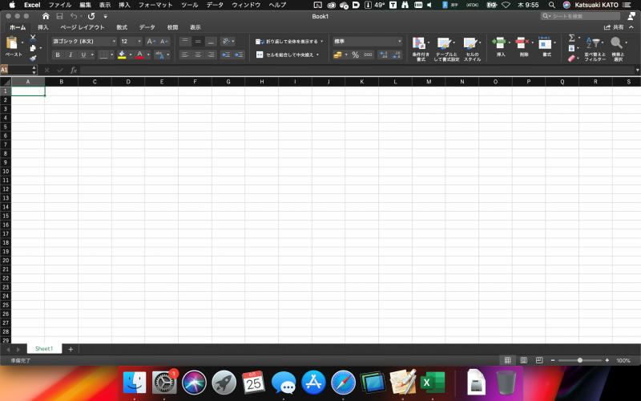641x401 pixels.
Task: Apply the yellow fill color bucket
Action: pyautogui.click(x=122, y=55)
